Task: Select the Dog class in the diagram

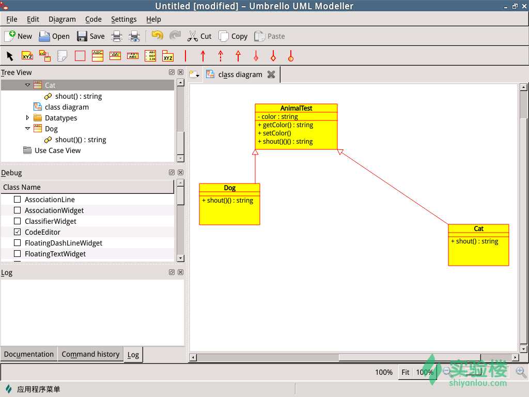Action: click(x=229, y=204)
